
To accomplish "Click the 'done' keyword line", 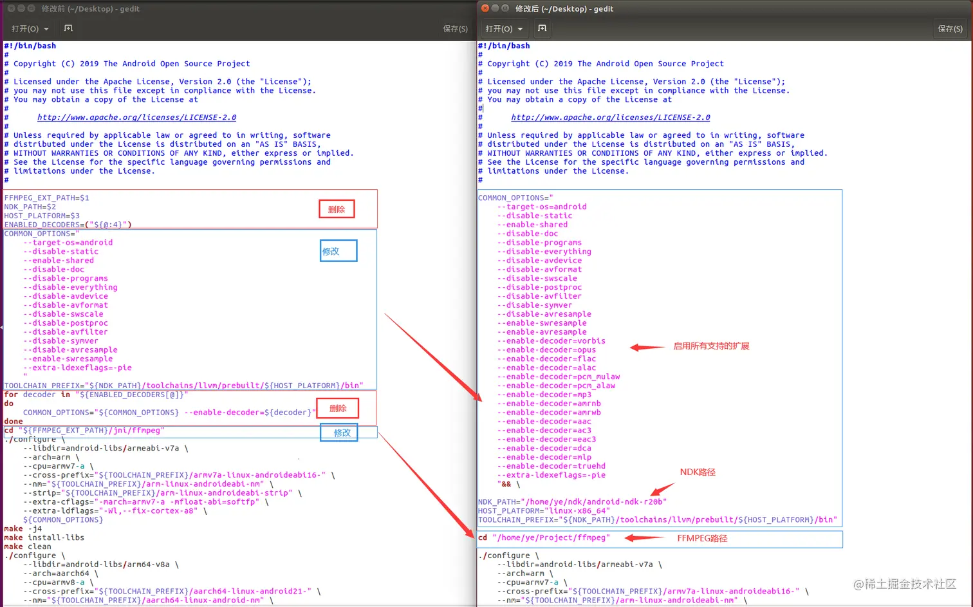I will coord(14,422).
